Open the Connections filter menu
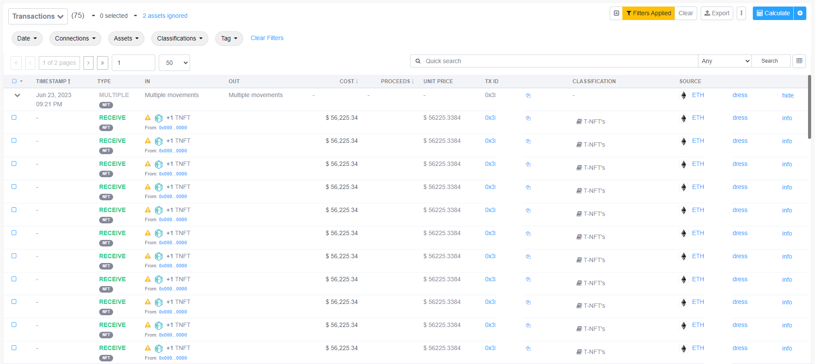Viewport: 815px width, 364px height. 75,38
